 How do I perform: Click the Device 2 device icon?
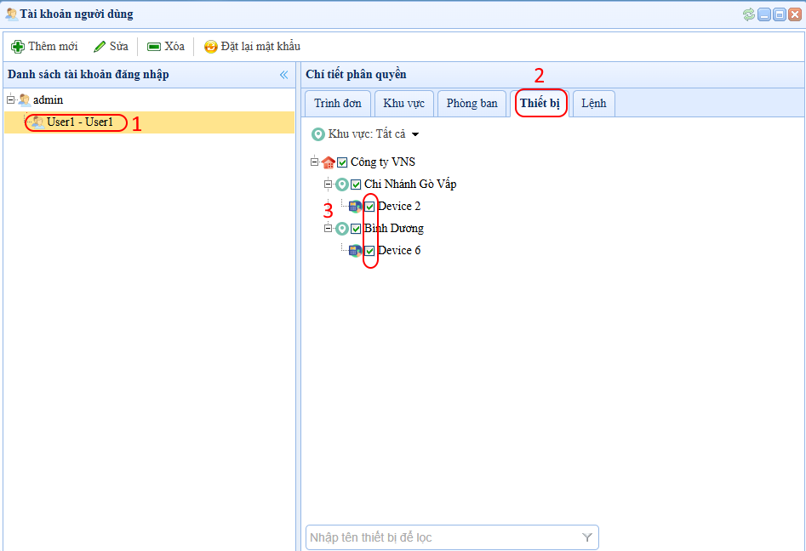pos(356,207)
